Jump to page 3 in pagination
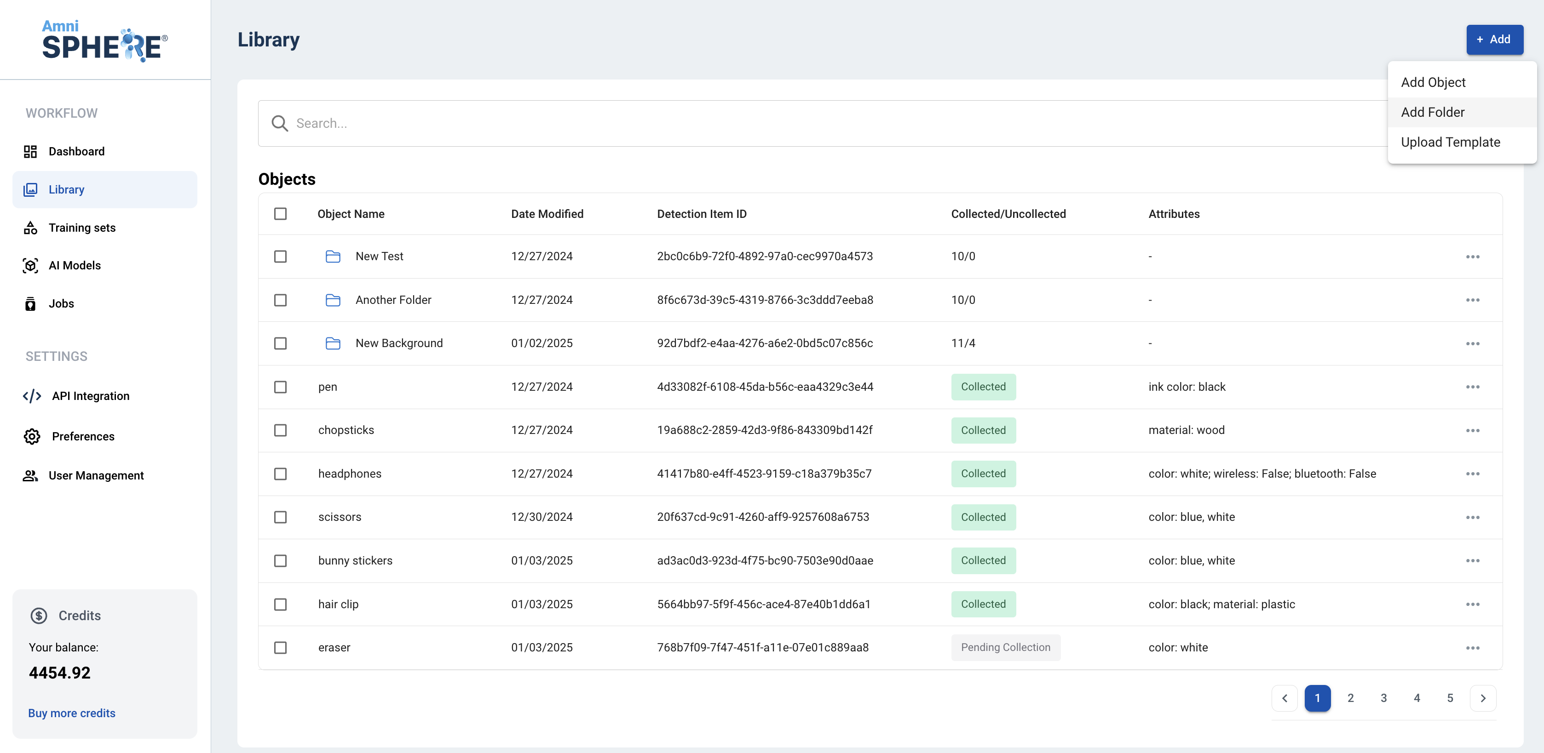The image size is (1544, 753). [1383, 698]
